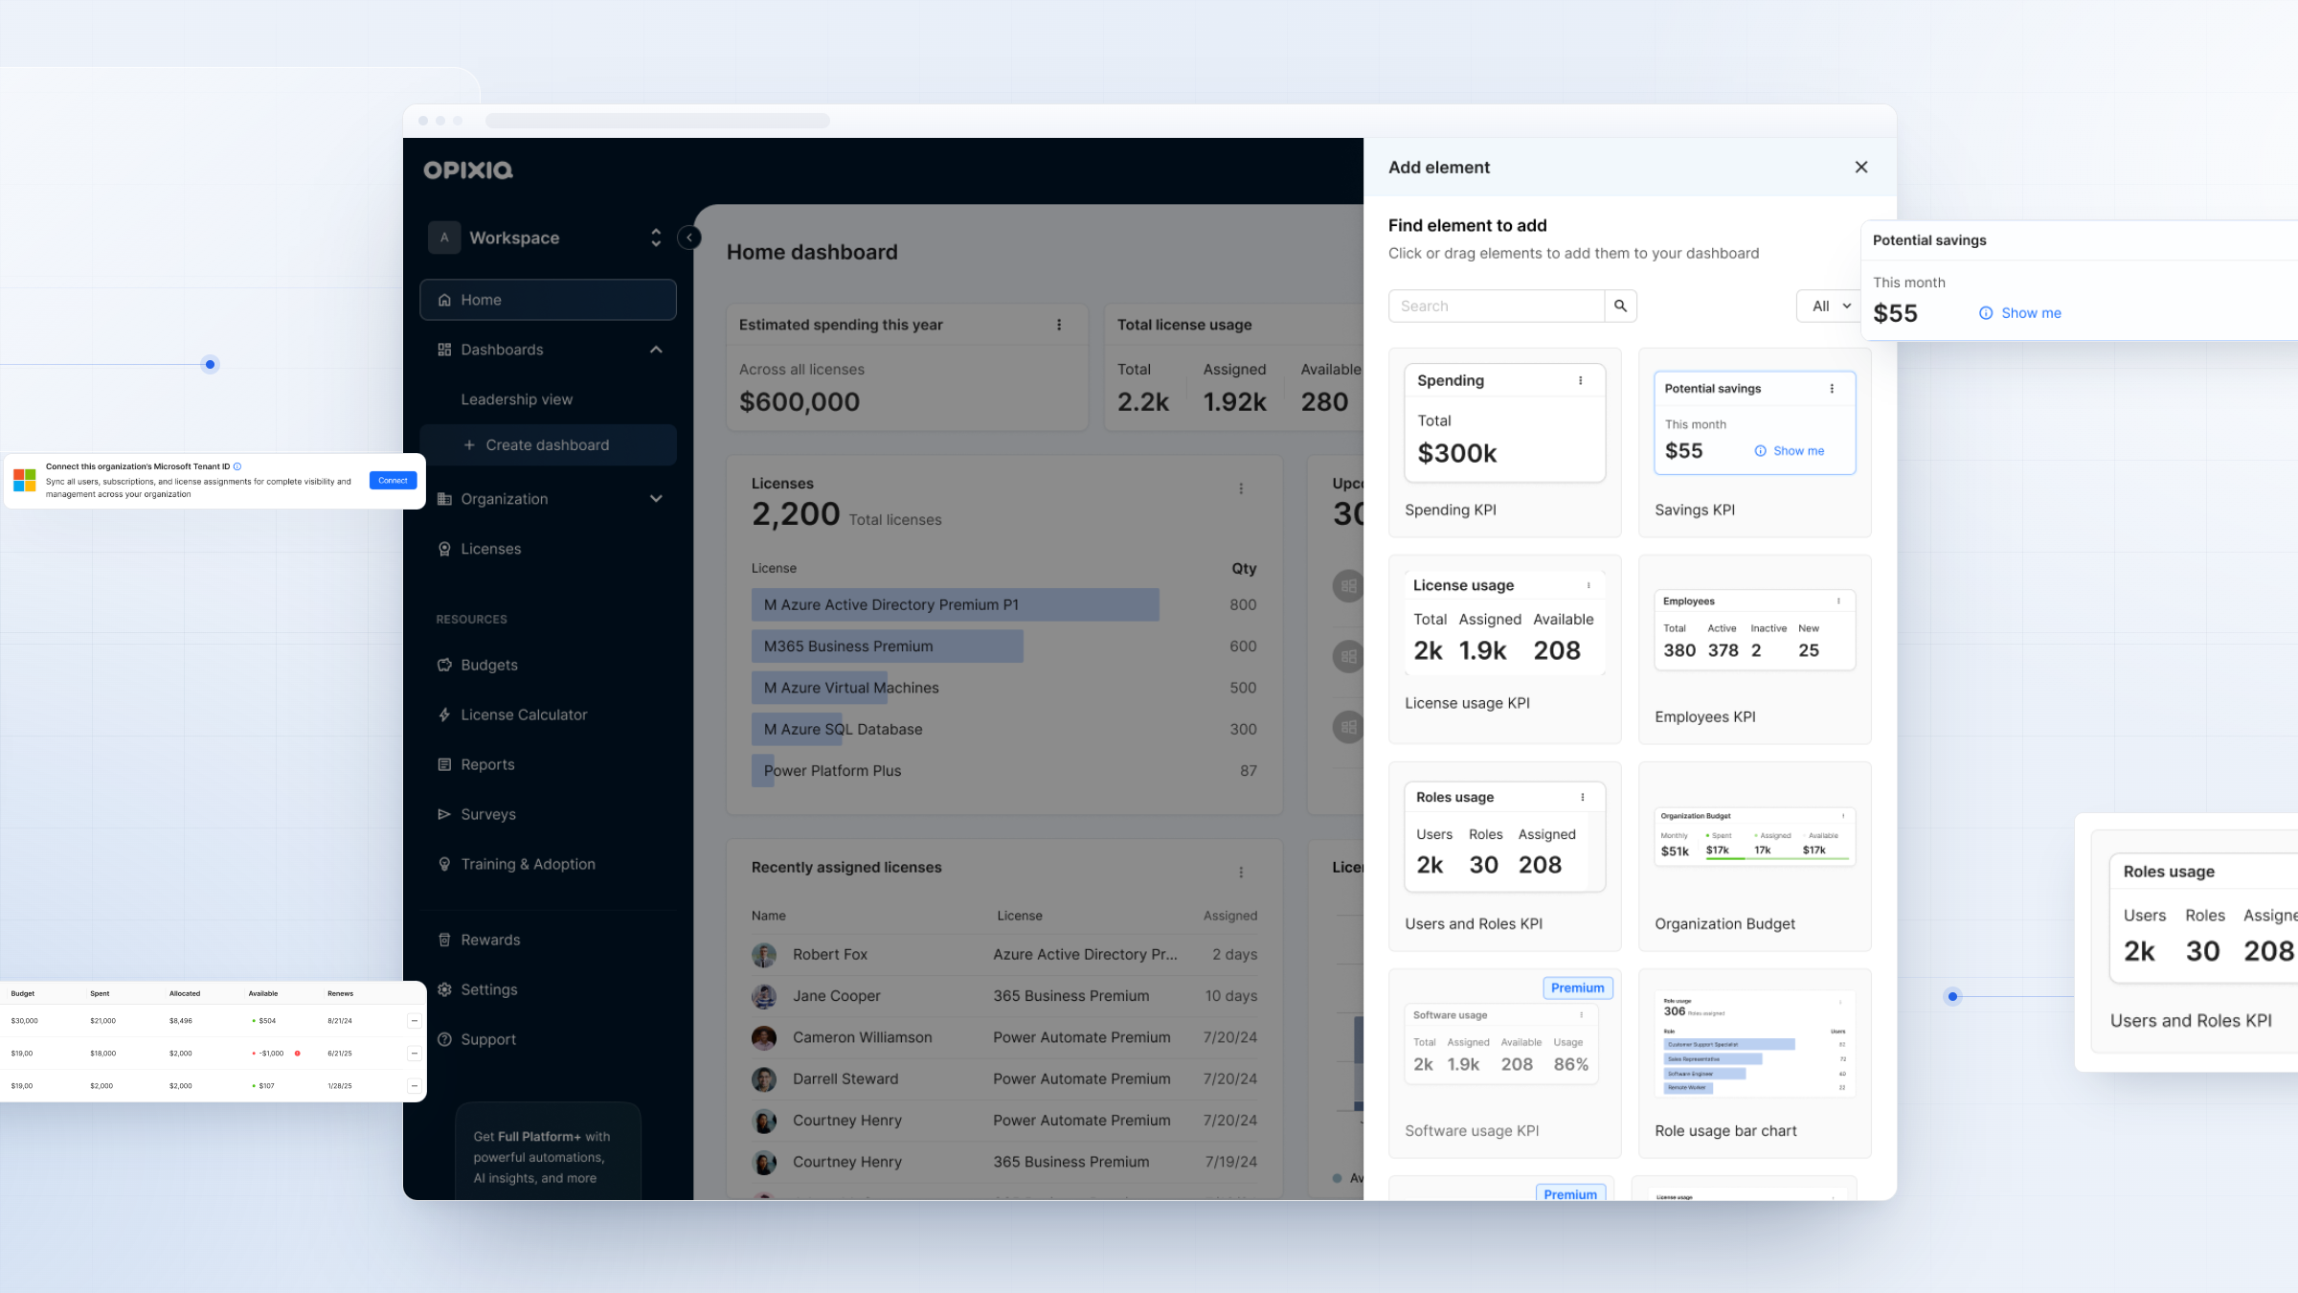Open Leadership view dashboard
The height and width of the screenshot is (1293, 2298).
click(x=516, y=399)
